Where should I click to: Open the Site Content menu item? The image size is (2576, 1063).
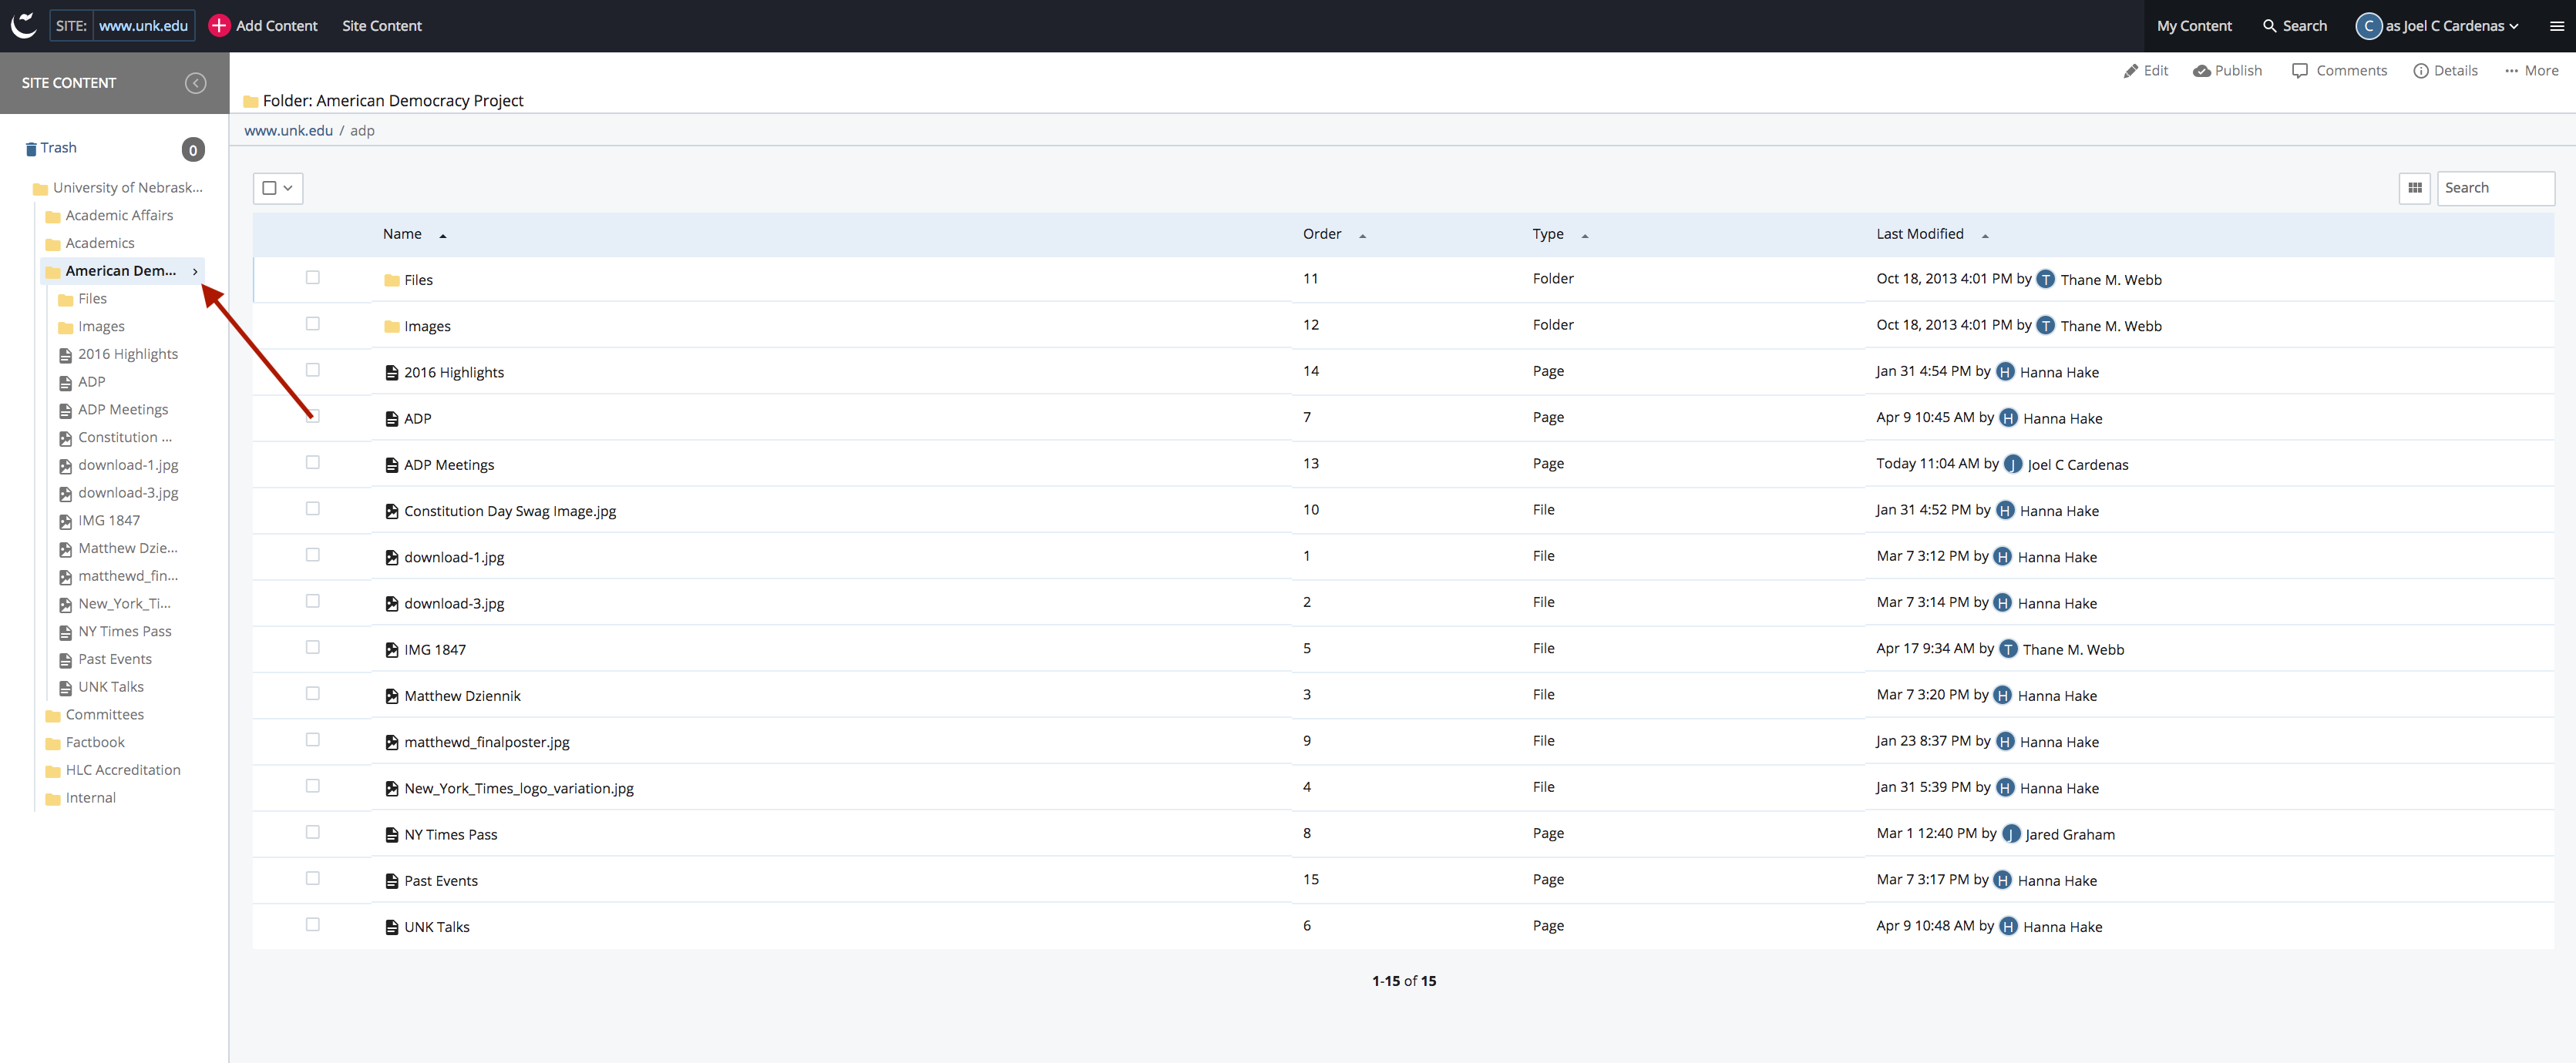[381, 26]
